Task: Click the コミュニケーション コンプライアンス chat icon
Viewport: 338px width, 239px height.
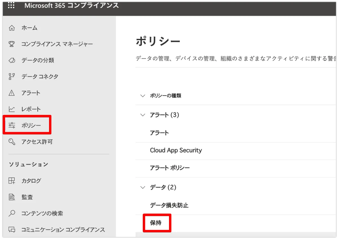Action: click(12, 230)
